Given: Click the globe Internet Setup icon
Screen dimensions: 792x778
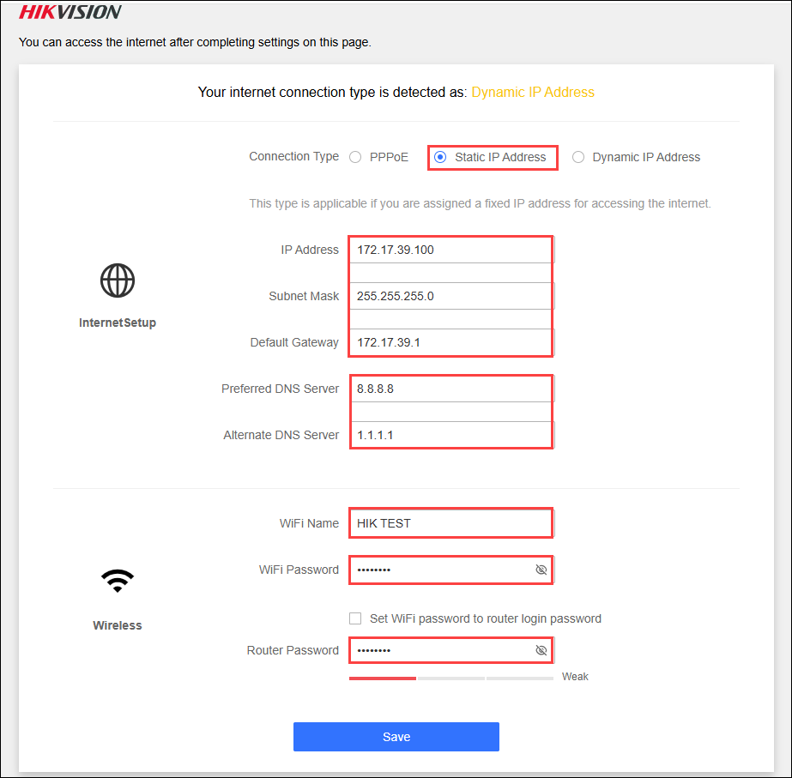Looking at the screenshot, I should (118, 280).
